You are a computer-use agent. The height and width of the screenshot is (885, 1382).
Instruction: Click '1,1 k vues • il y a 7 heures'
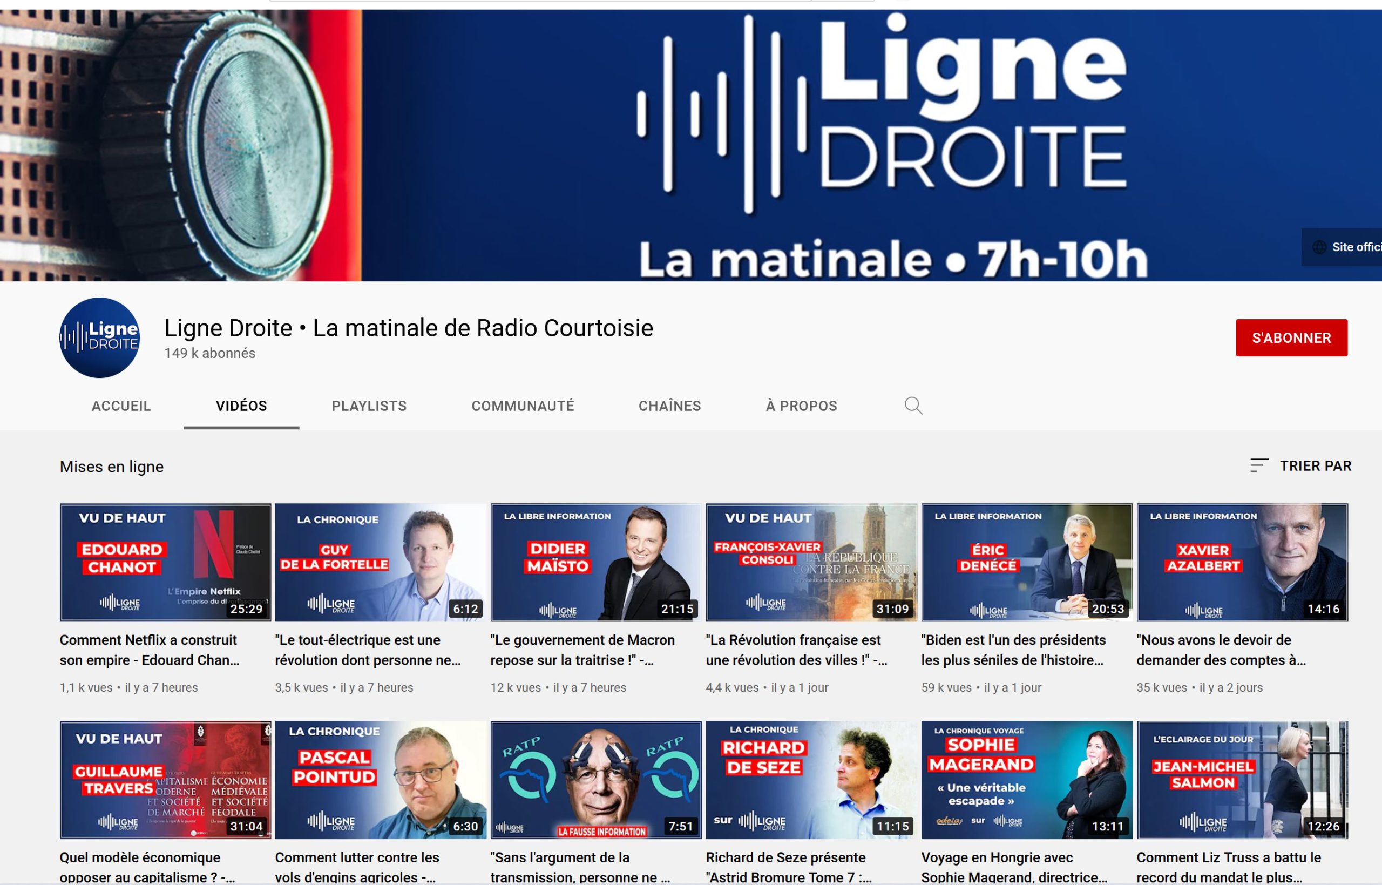tap(128, 687)
